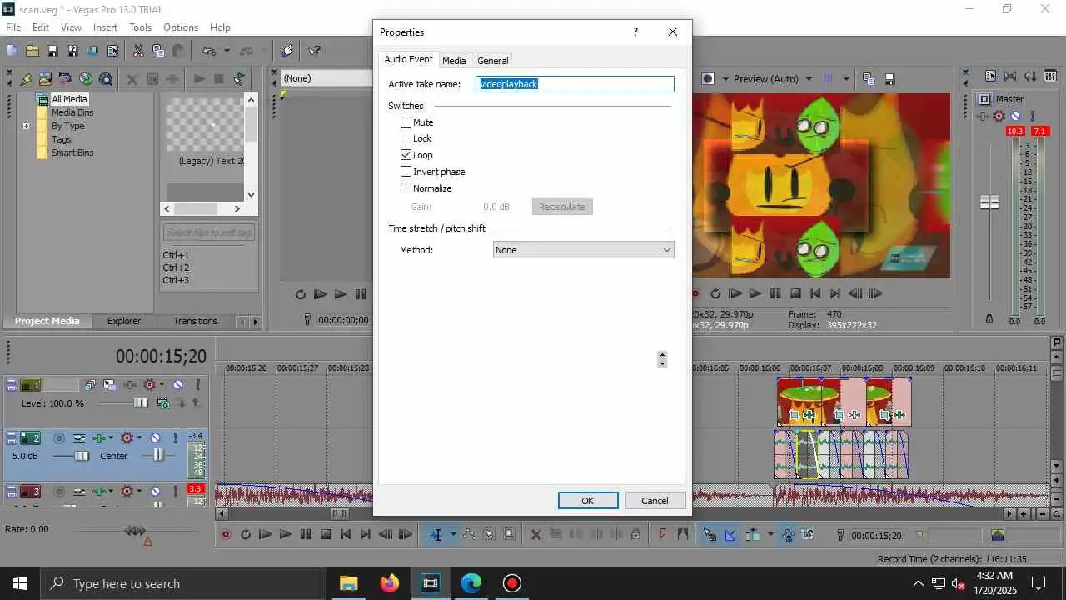Open the edit tool dropdown arrow below timeline
The width and height of the screenshot is (1066, 600).
(453, 535)
